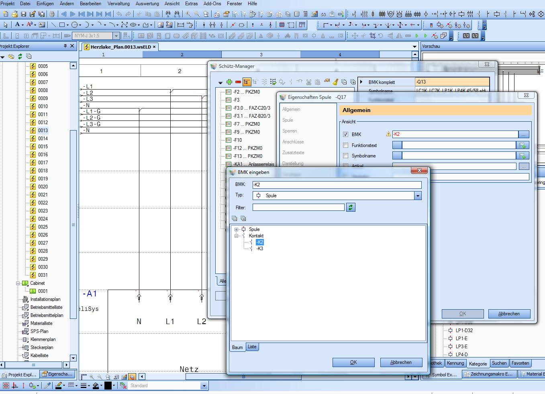Click the Filter input field
This screenshot has height=394, width=545.
(298, 207)
